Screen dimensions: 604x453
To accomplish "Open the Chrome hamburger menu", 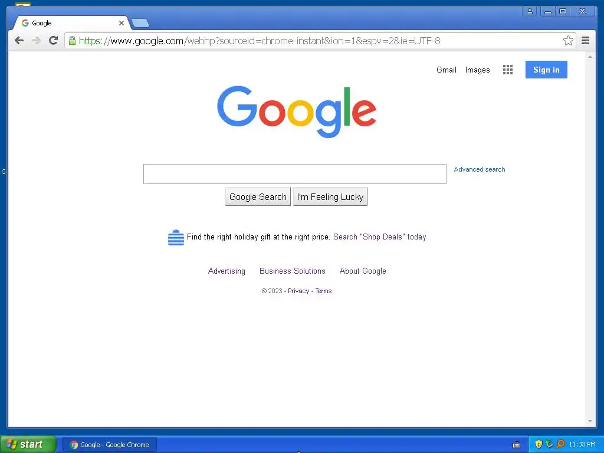I will (585, 41).
